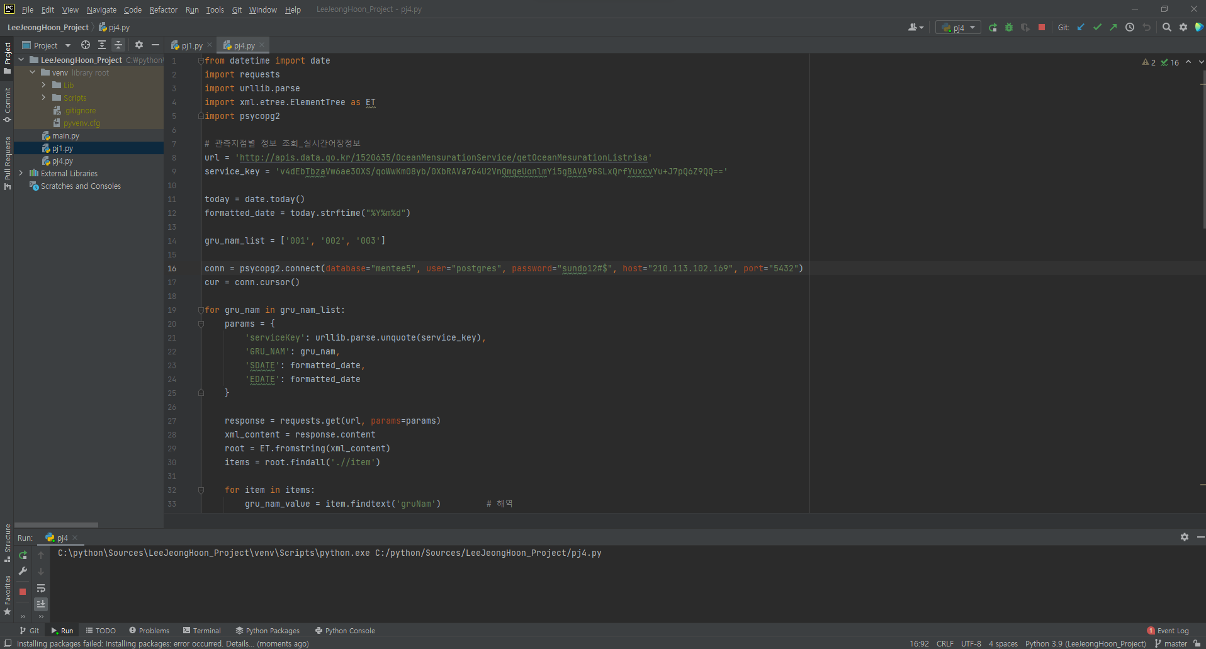Commit changes via the Git checkmark icon
The width and height of the screenshot is (1206, 649).
(1097, 27)
